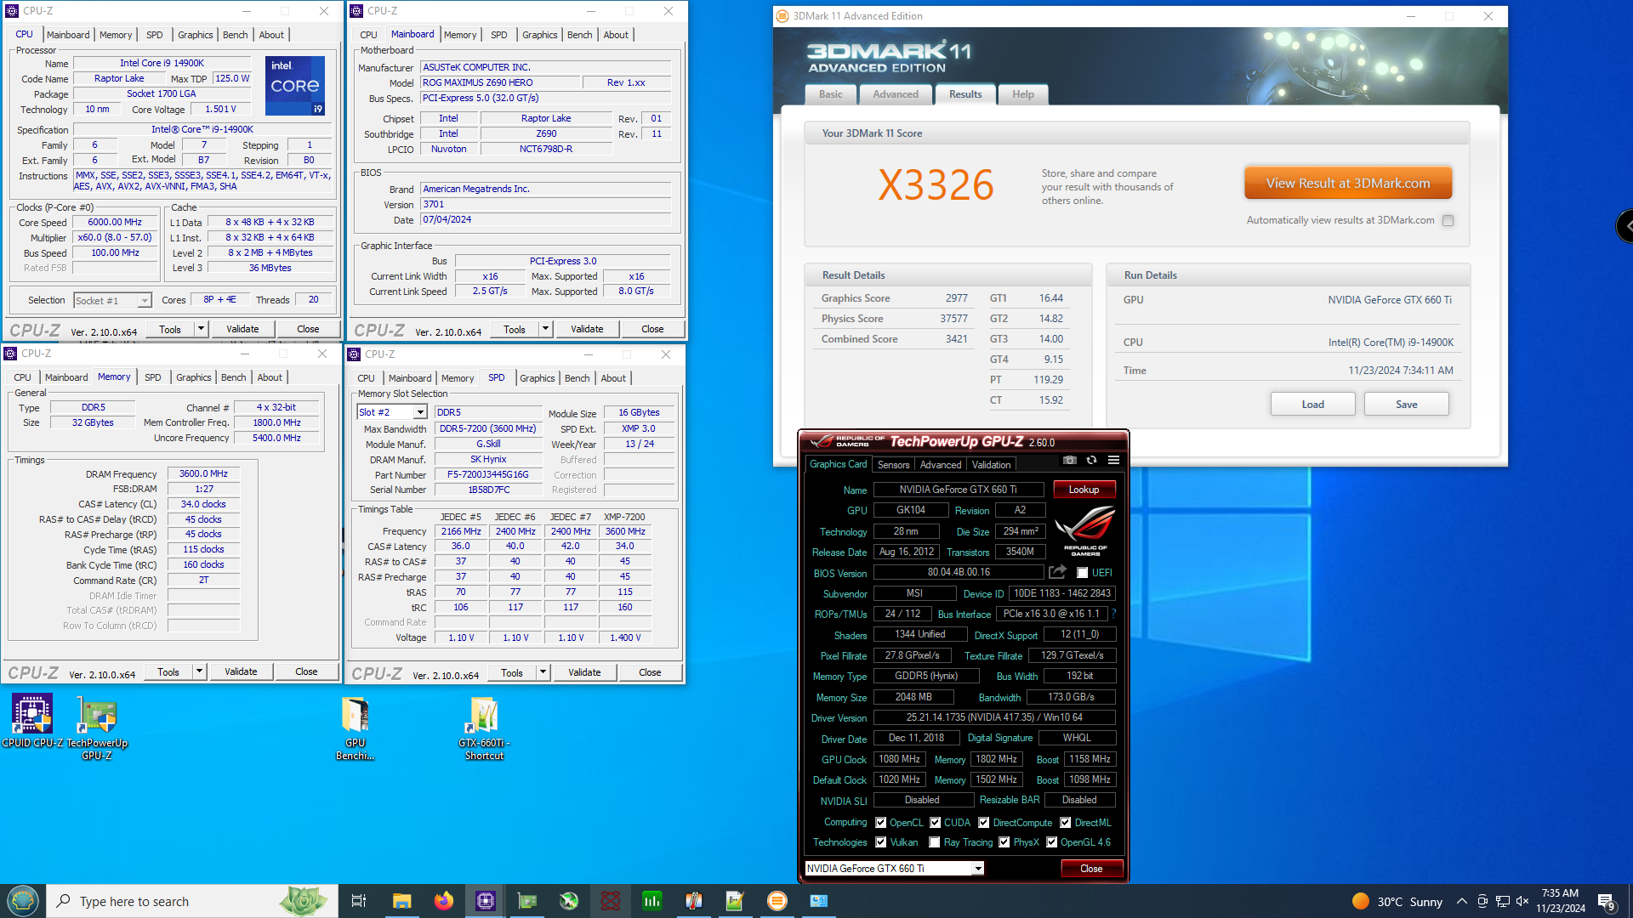
Task: Click the taskbar clock showing 7:35 AM
Action: [1560, 901]
